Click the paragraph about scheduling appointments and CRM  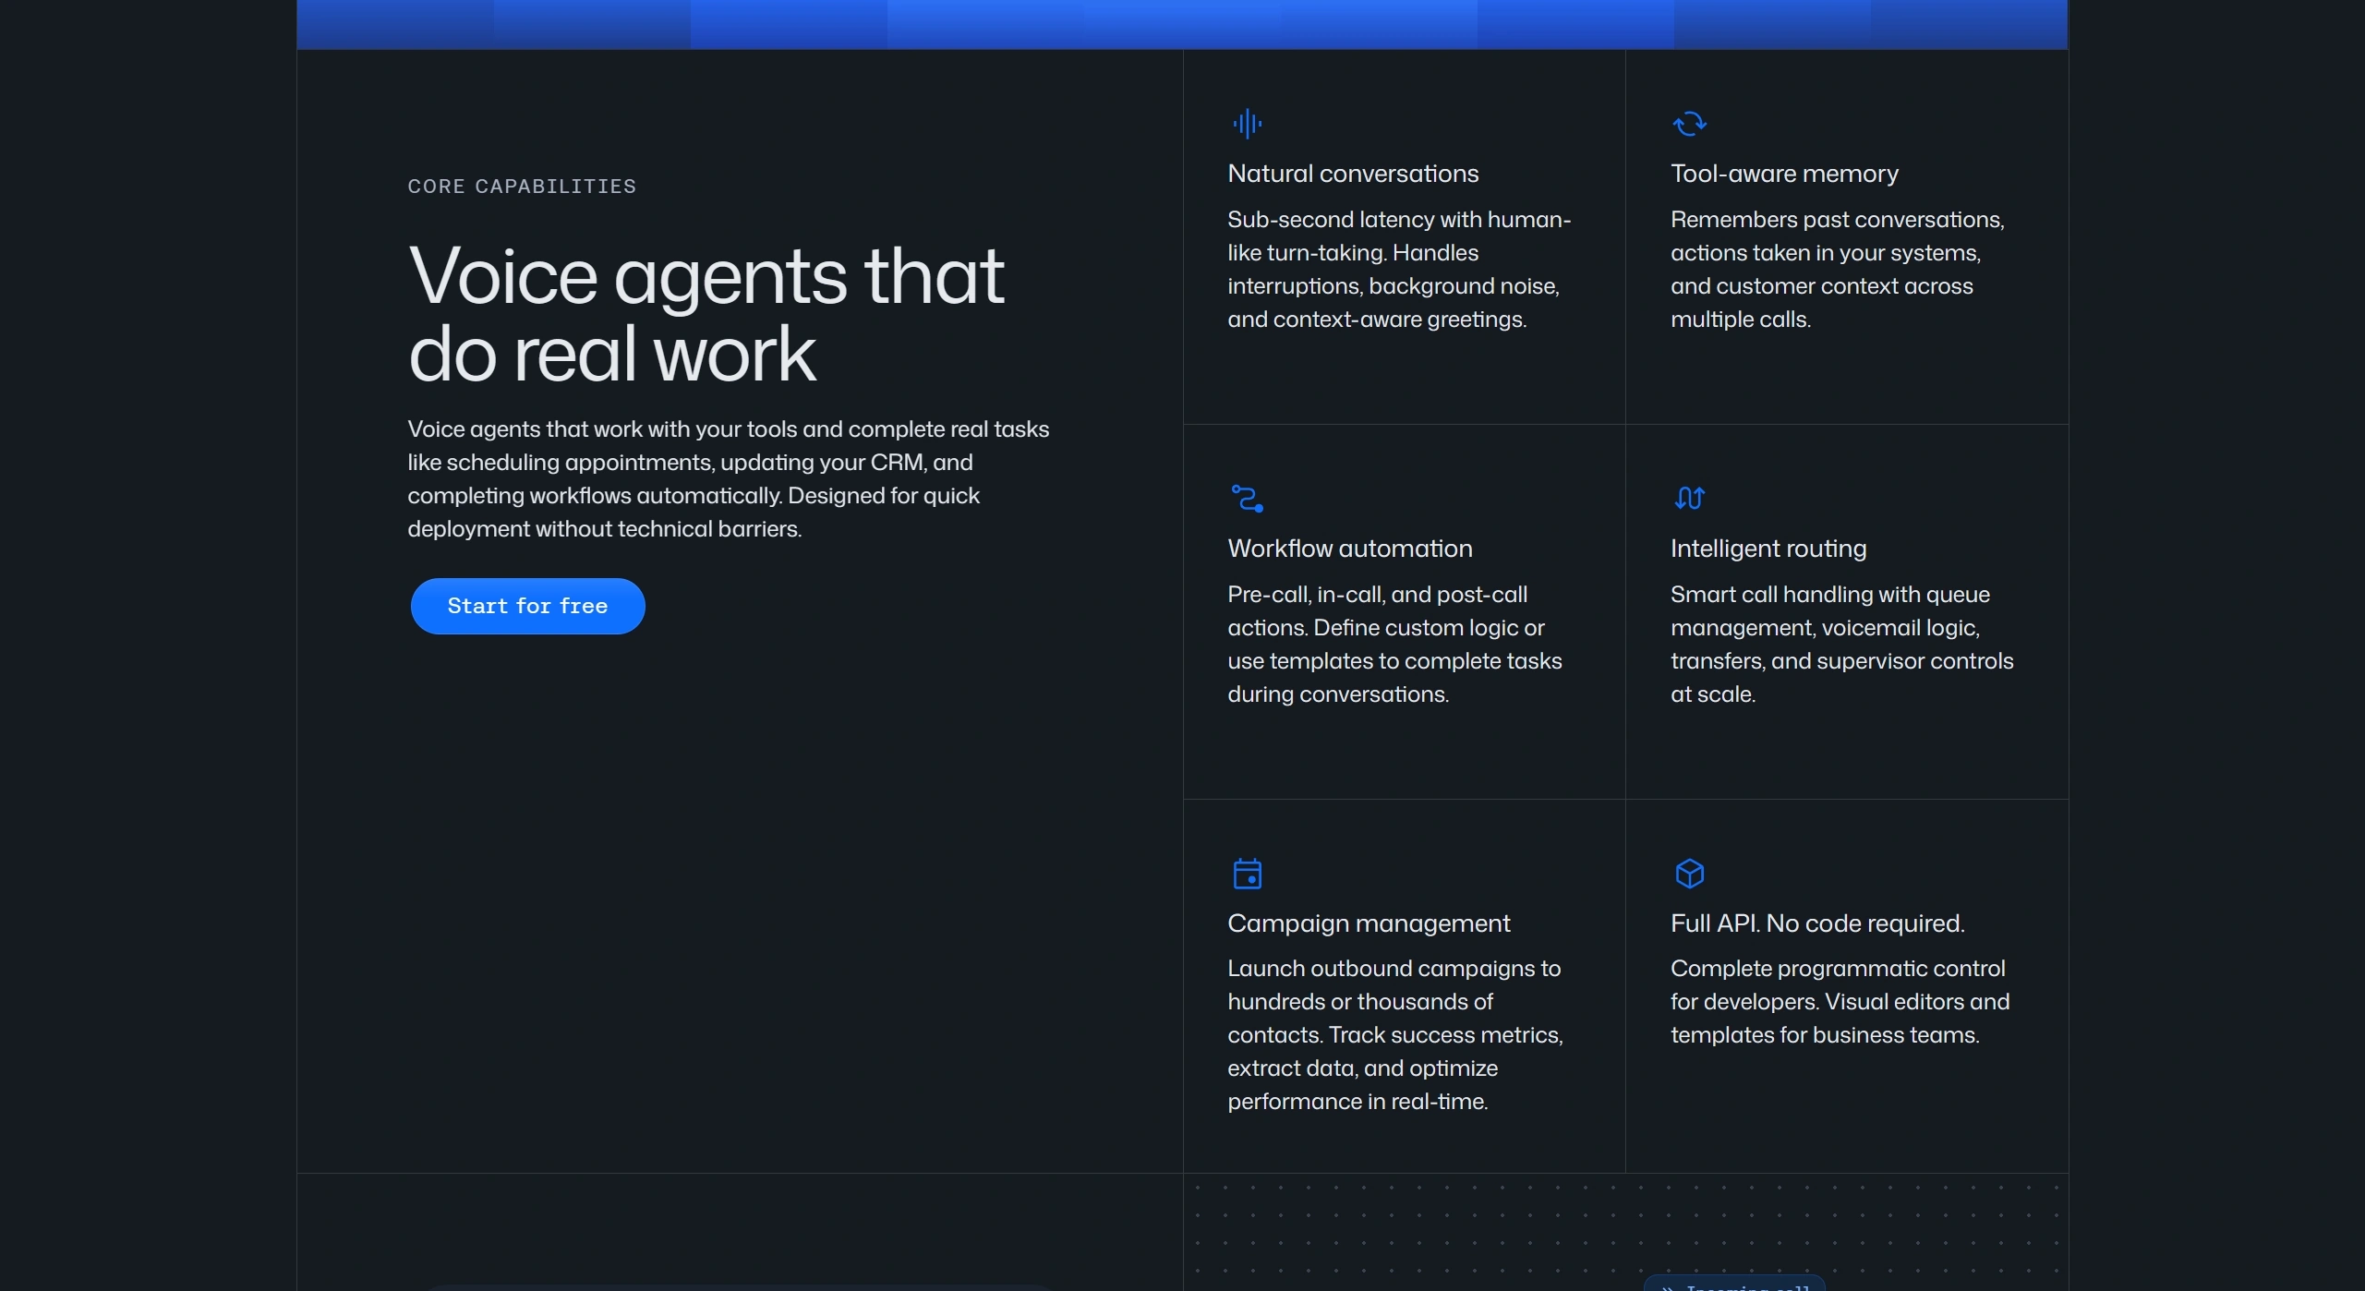pyautogui.click(x=728, y=479)
